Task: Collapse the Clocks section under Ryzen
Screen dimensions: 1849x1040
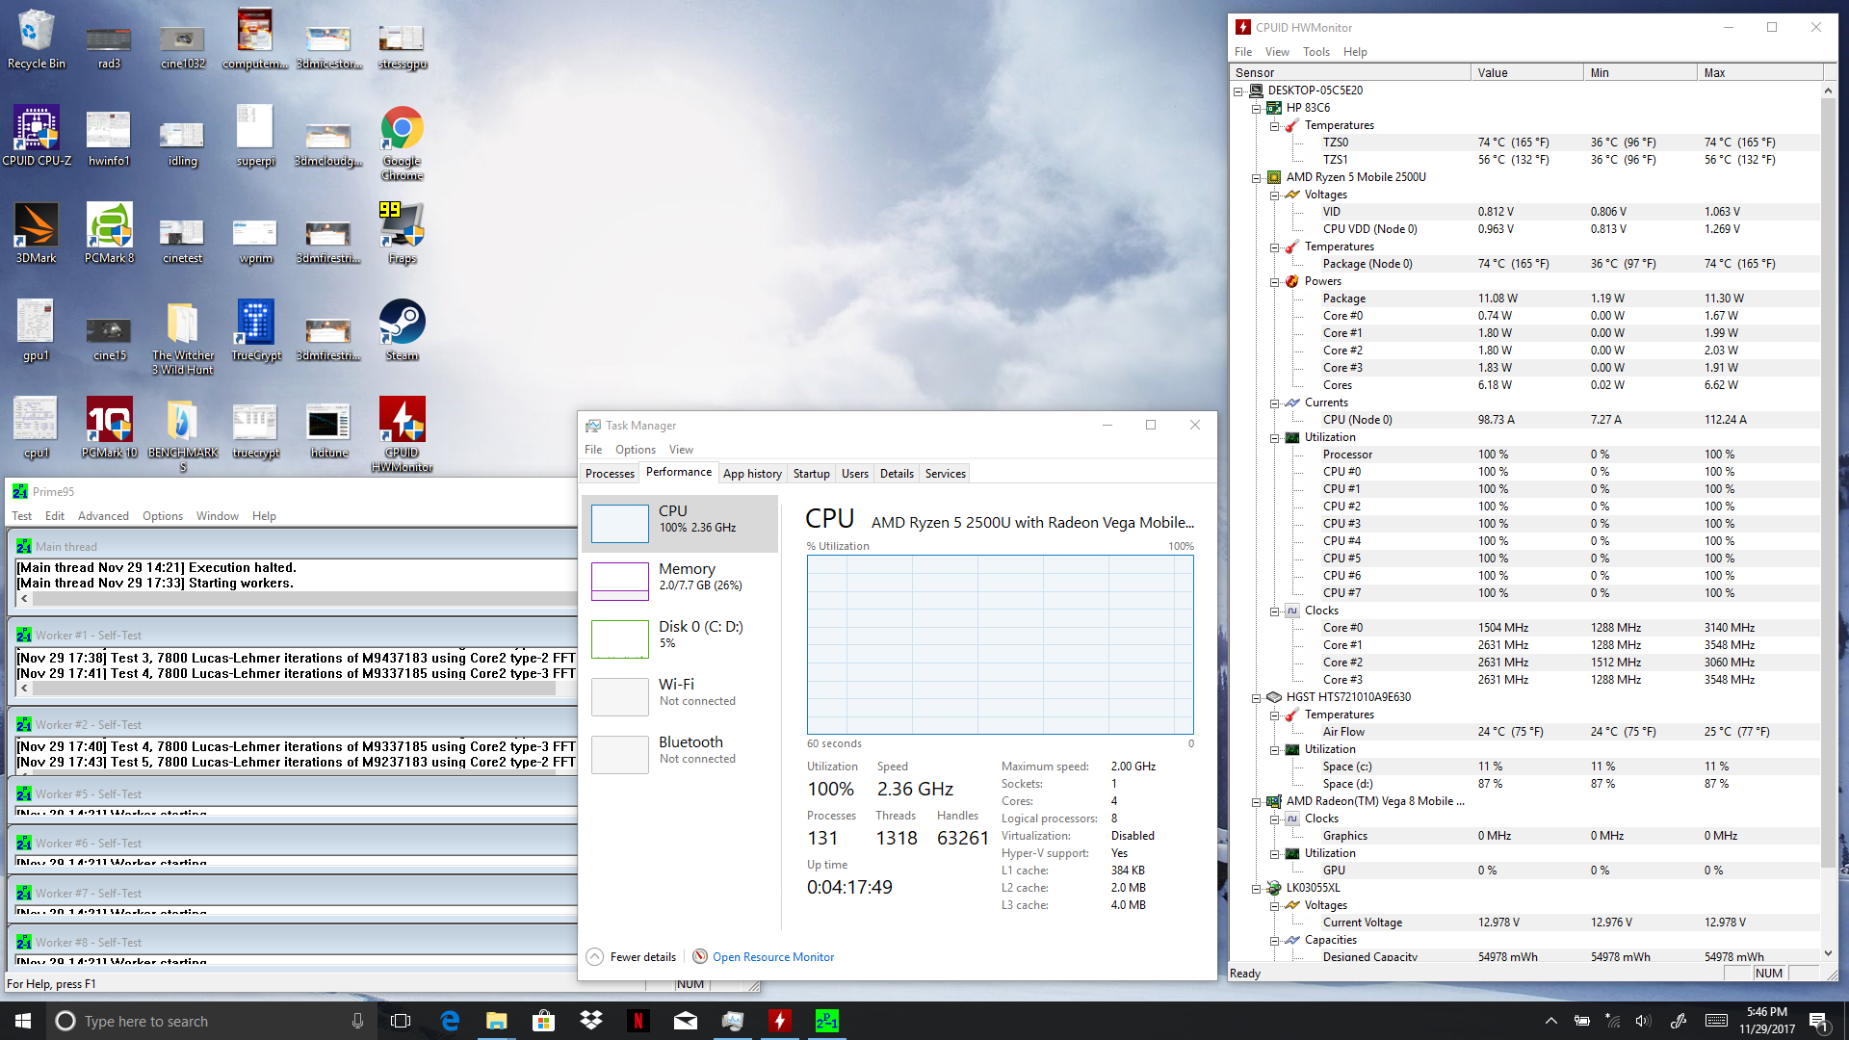Action: click(1274, 611)
